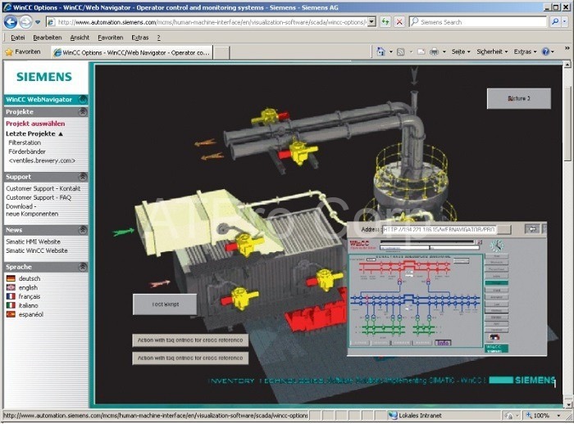This screenshot has width=574, height=424.
Task: Collapse the Projekte sidebar section
Action: click(82, 111)
